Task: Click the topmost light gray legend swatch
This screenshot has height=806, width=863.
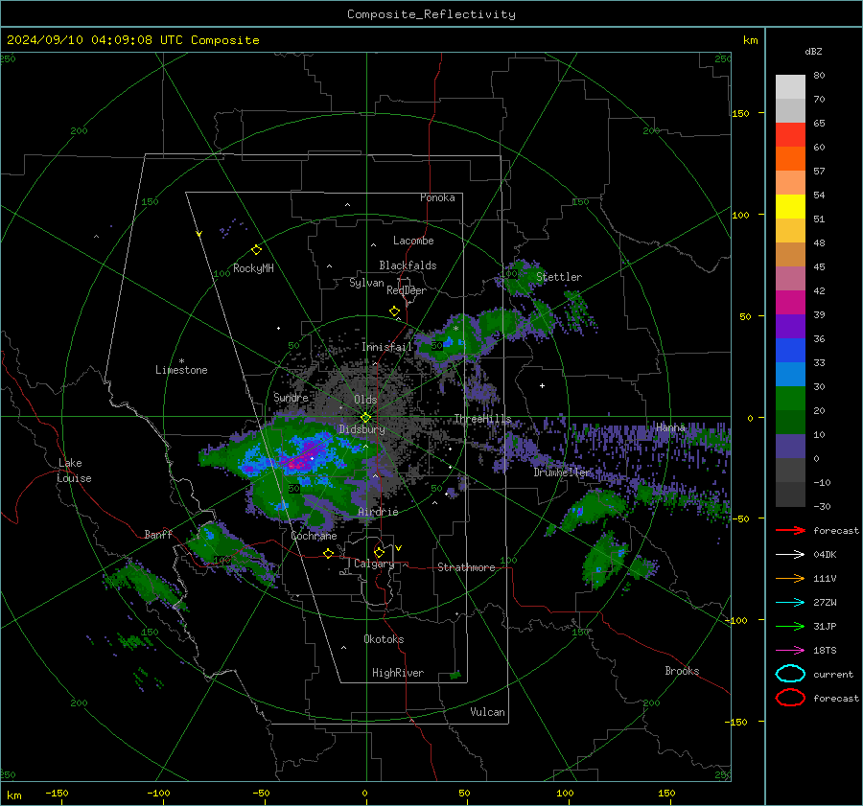Action: [x=790, y=87]
